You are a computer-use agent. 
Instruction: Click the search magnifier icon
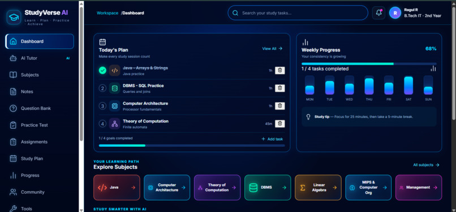tap(235, 13)
